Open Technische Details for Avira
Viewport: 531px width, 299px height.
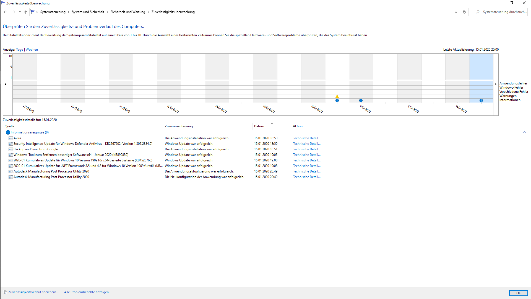[x=307, y=138]
